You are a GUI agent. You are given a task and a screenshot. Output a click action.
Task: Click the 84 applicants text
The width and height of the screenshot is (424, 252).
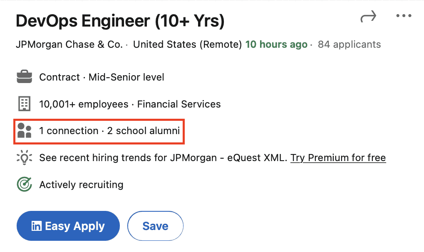click(350, 44)
